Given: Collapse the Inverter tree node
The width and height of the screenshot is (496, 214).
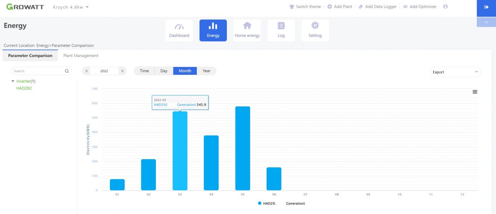Looking at the screenshot, I should click(x=13, y=81).
